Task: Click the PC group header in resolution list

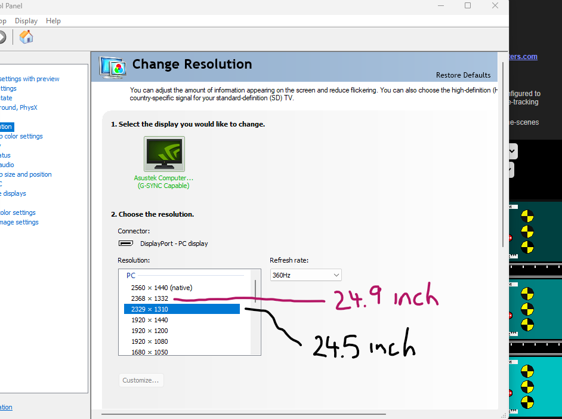Action: click(x=131, y=275)
